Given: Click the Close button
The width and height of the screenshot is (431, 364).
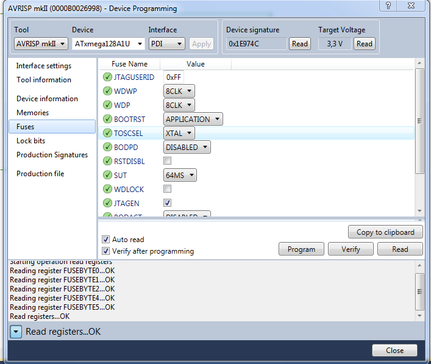Looking at the screenshot, I should [x=394, y=350].
